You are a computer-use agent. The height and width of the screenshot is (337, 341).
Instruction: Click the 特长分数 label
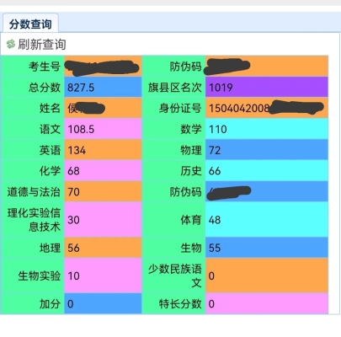[180, 303]
